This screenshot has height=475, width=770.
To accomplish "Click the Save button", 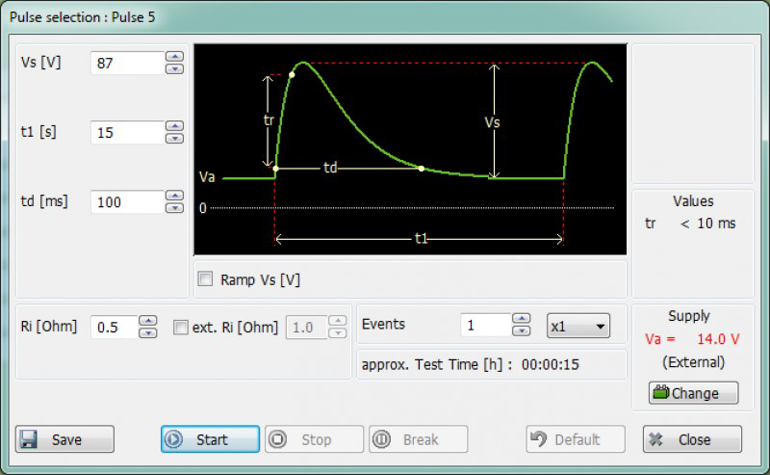I will pos(64,439).
